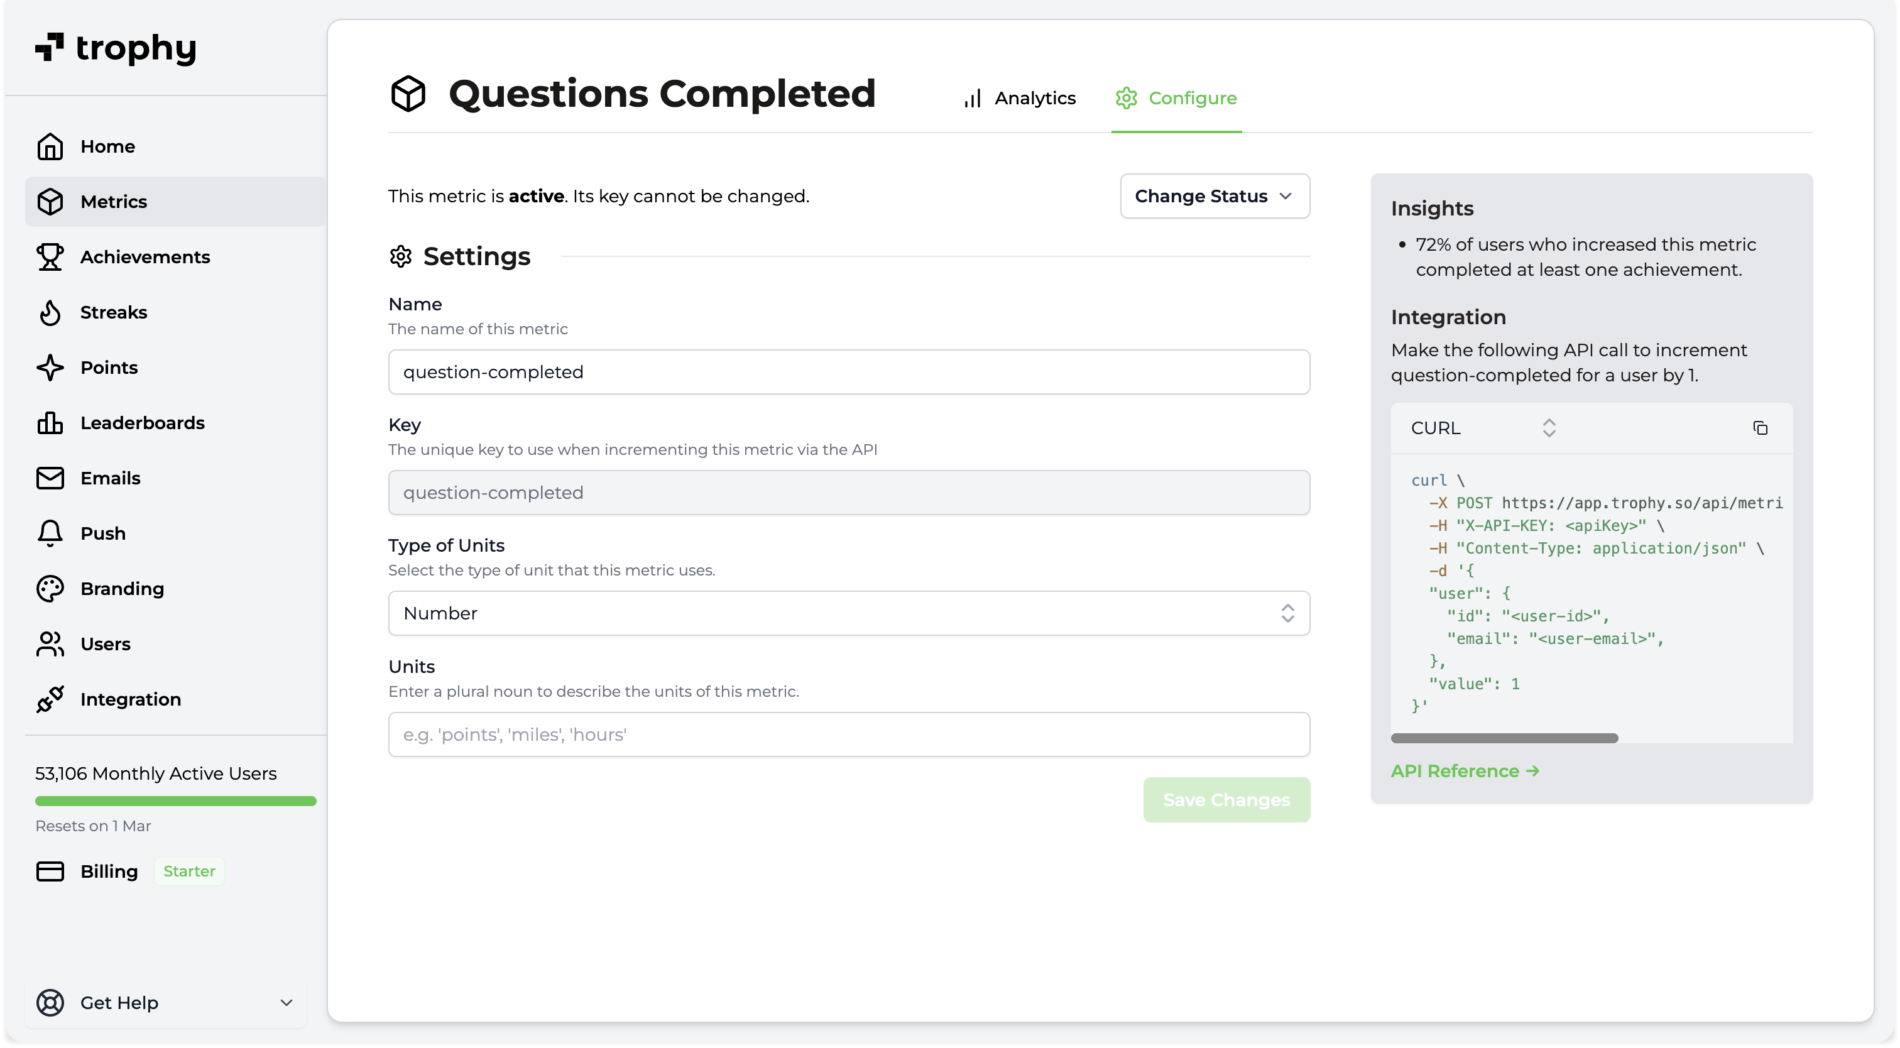This screenshot has width=1900, height=1048.
Task: Click the Points sparkle icon
Action: [50, 368]
